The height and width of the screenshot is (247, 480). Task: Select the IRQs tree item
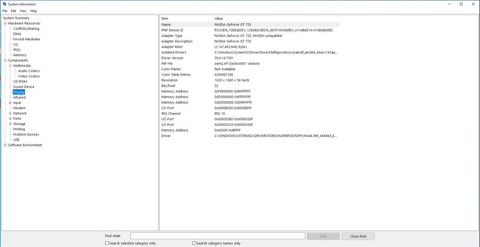pyautogui.click(x=17, y=50)
